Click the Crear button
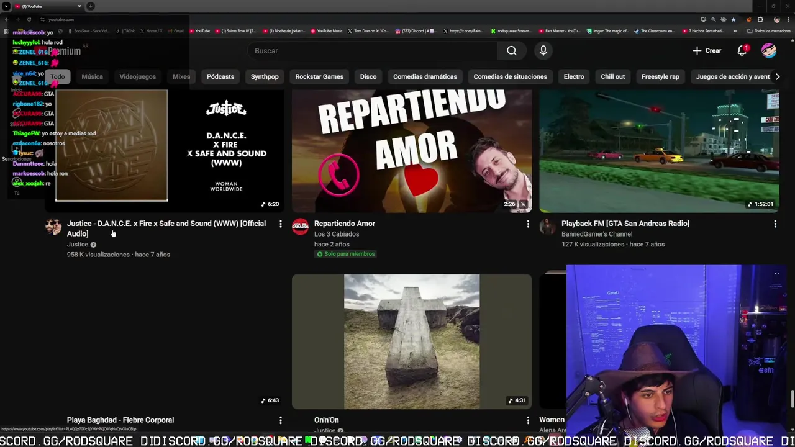 (x=707, y=51)
